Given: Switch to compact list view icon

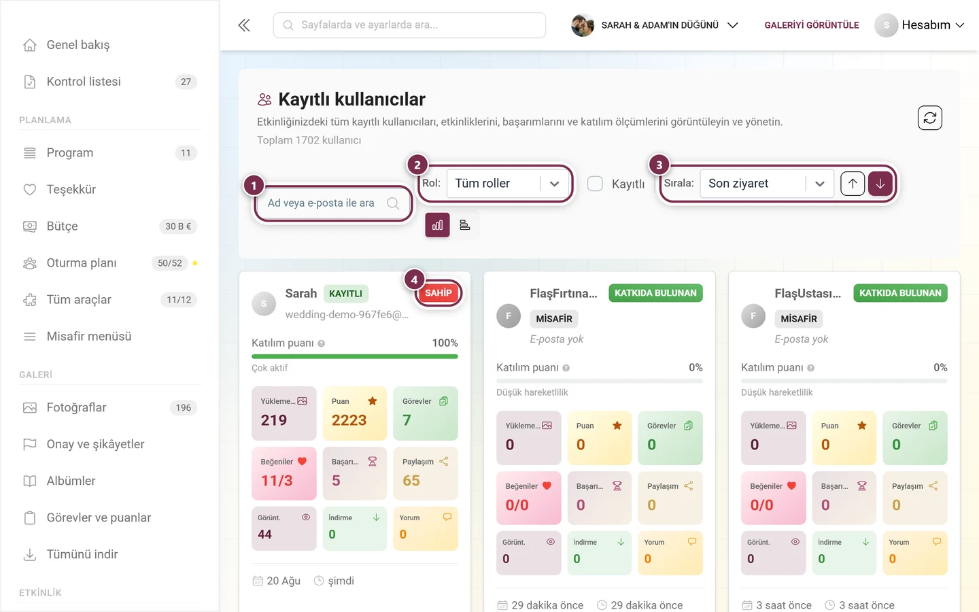Looking at the screenshot, I should point(465,225).
